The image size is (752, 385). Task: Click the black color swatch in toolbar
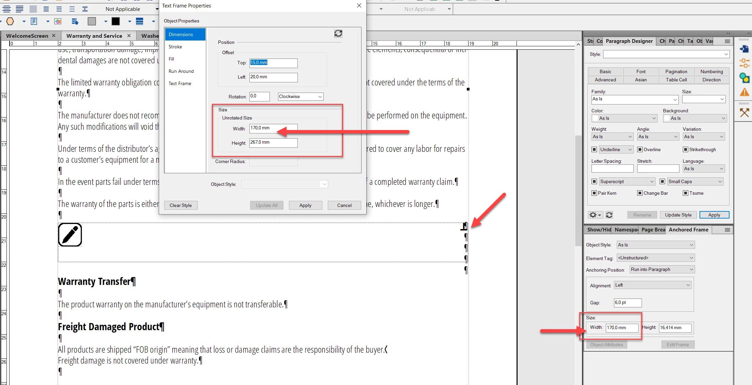(116, 21)
